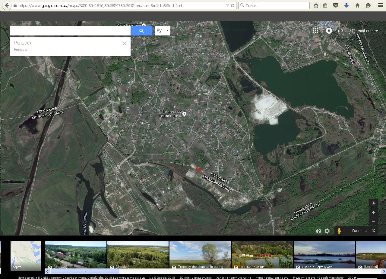
Task: Switch to Карта map view
Action: (x=26, y=256)
